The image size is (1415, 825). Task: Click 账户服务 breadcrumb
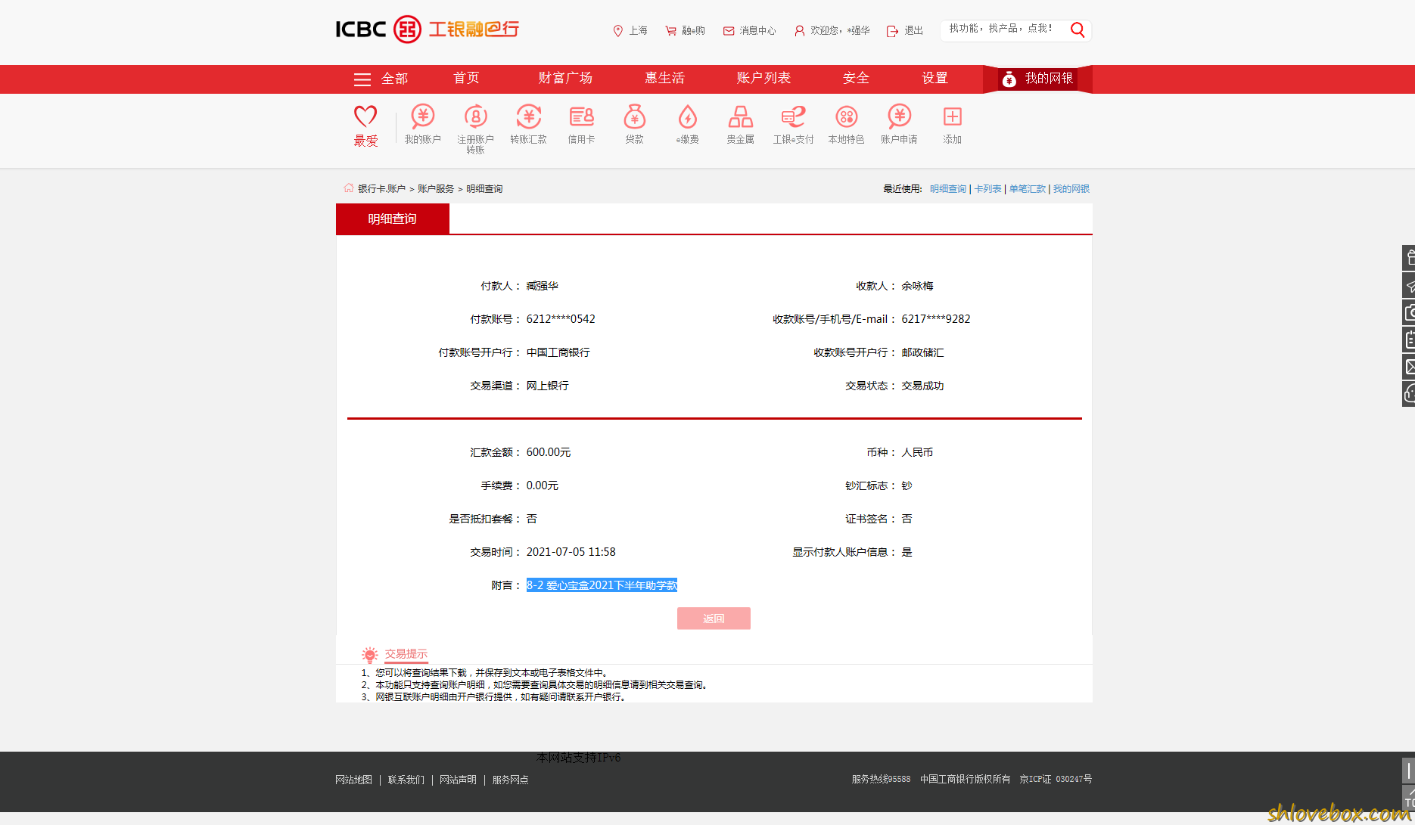click(436, 189)
